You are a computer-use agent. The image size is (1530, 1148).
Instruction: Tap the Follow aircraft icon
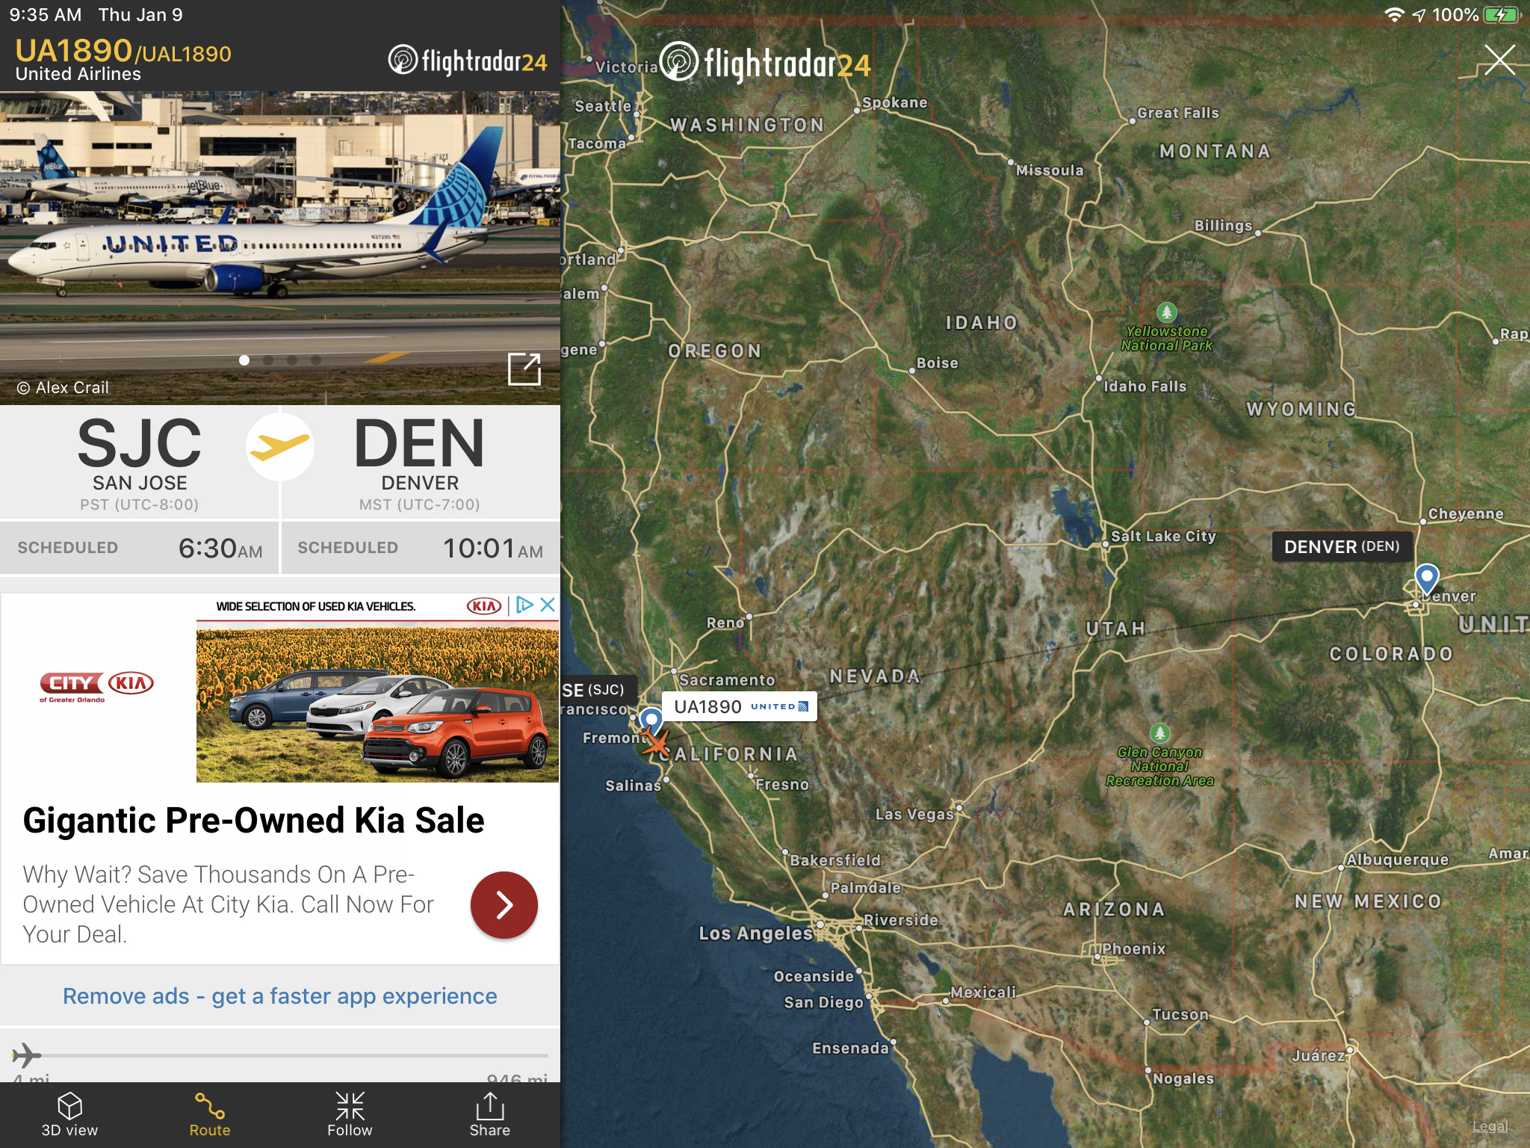tap(350, 1114)
